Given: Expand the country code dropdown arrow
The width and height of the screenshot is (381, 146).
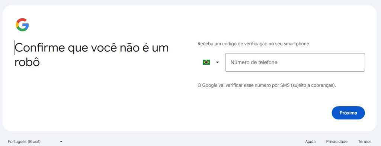Looking at the screenshot, I should tap(217, 62).
